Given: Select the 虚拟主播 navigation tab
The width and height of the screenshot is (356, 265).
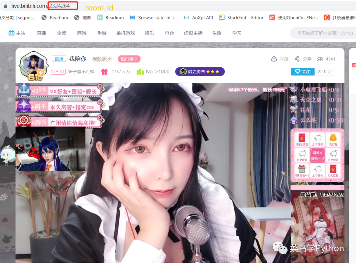Looking at the screenshot, I should (193, 33).
